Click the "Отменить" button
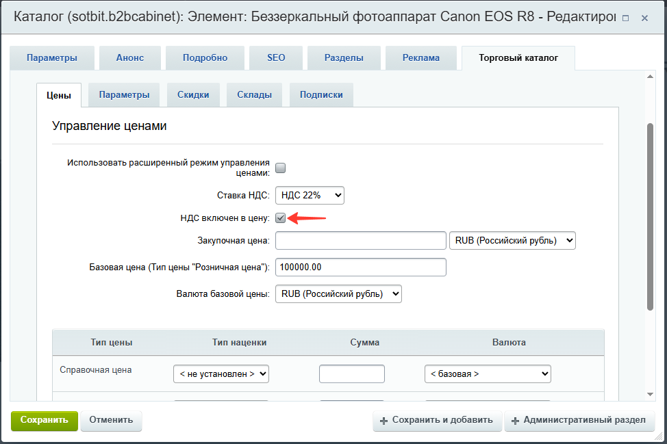667x444 pixels. point(111,420)
